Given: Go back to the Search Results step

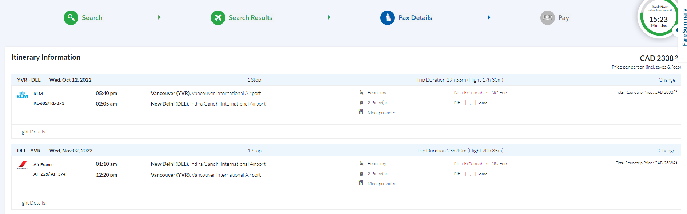Looking at the screenshot, I should [250, 18].
